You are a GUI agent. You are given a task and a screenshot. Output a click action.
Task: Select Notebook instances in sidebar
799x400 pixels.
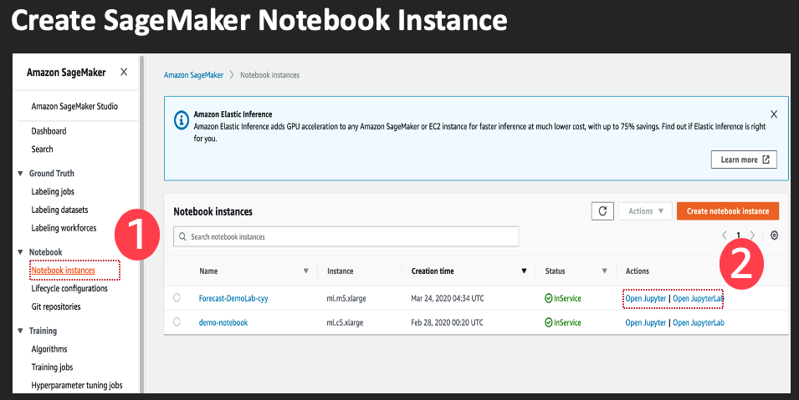(x=64, y=271)
